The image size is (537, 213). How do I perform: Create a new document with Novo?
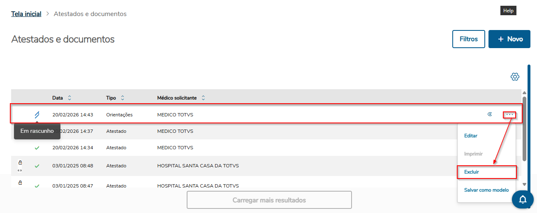coord(509,39)
